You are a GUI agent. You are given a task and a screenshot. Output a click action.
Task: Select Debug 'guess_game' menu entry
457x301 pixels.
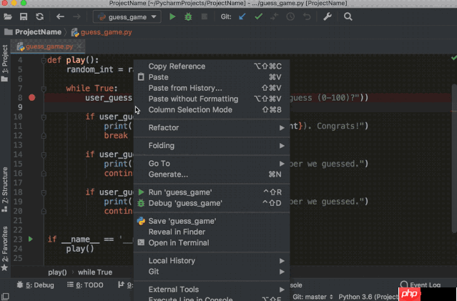[212, 203]
